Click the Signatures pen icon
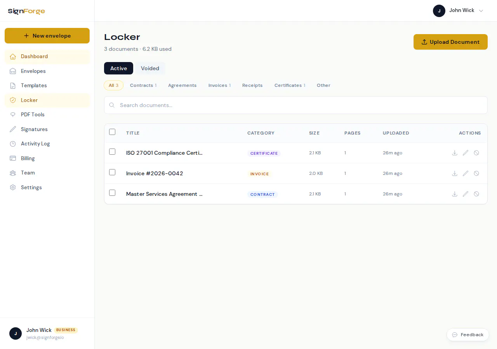 coord(13,129)
